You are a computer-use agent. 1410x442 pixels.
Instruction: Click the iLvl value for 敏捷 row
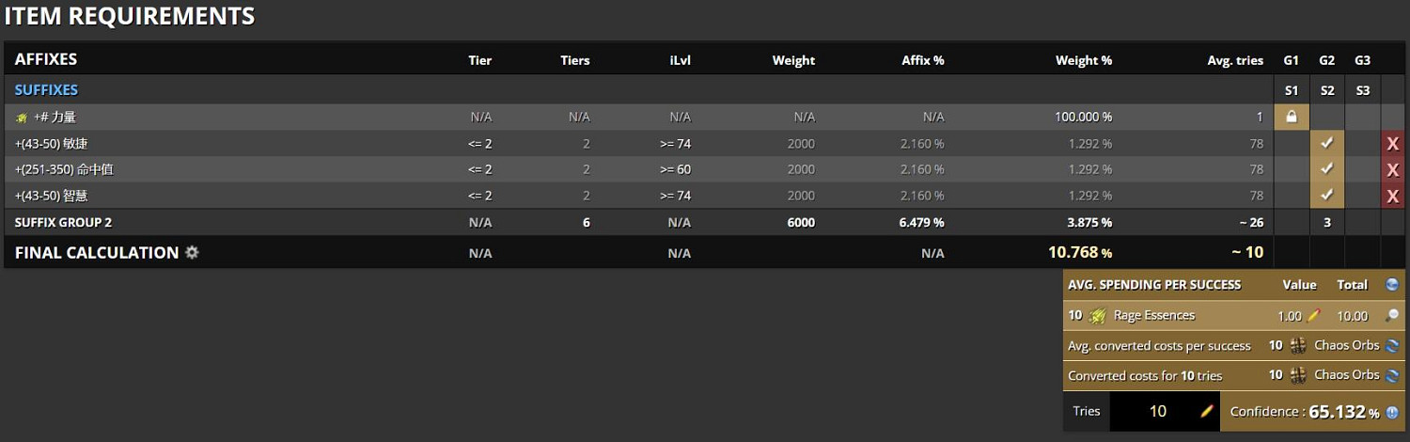(676, 143)
